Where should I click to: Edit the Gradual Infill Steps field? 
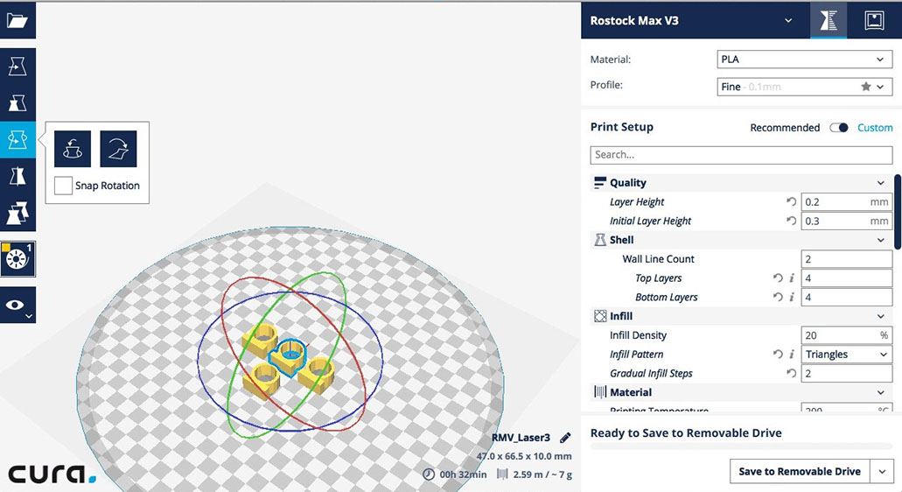point(847,374)
